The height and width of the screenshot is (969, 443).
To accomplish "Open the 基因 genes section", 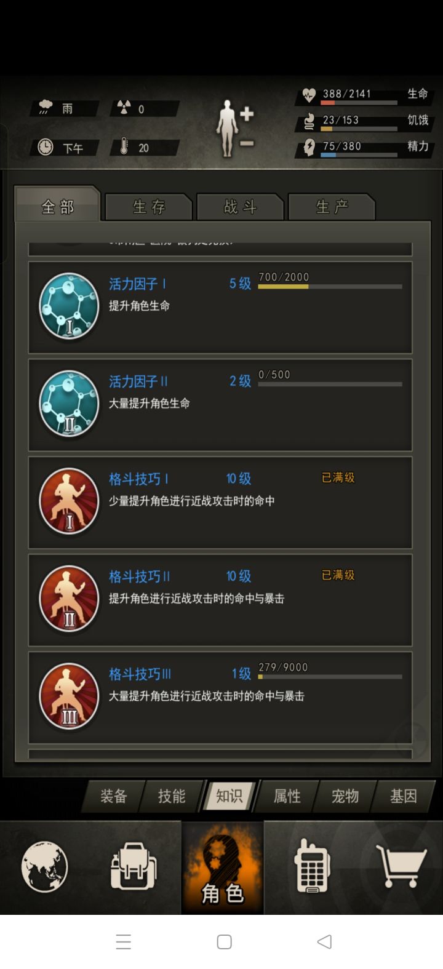I will pyautogui.click(x=404, y=796).
